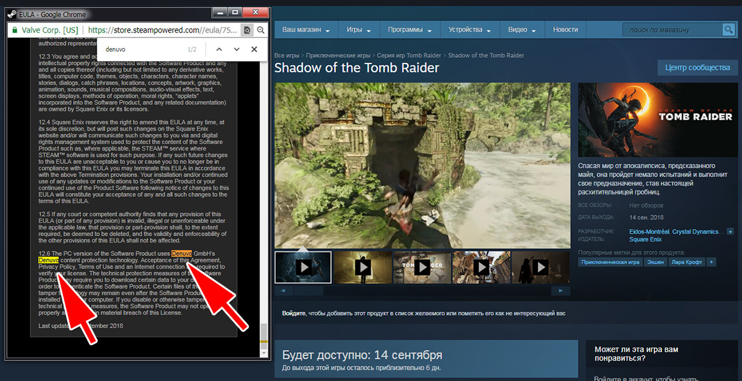The width and height of the screenshot is (742, 381).
Task: Click the '1/2' match counter
Action: [x=191, y=49]
